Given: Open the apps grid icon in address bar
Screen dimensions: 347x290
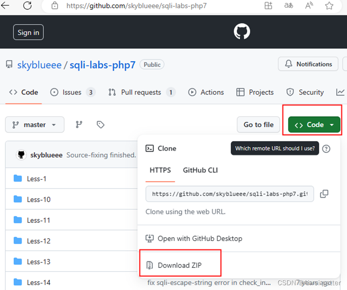Looking at the screenshot, I should [x=268, y=5].
